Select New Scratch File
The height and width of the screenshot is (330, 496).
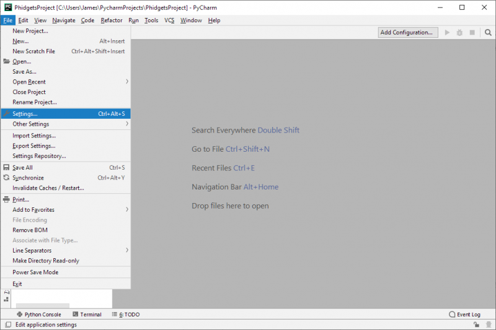(66, 51)
